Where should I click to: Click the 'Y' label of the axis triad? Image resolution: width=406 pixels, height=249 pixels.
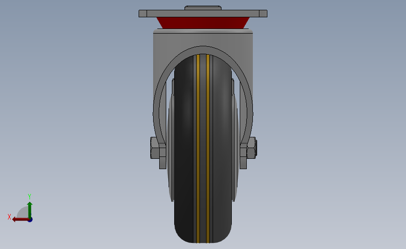tap(30, 197)
